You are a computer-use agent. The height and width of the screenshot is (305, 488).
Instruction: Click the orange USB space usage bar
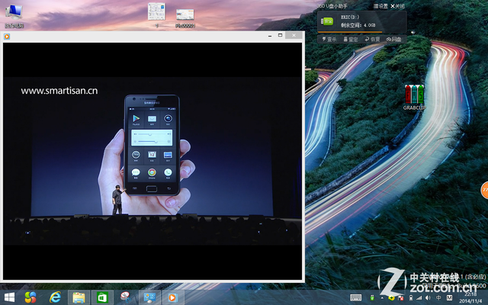(351, 32)
